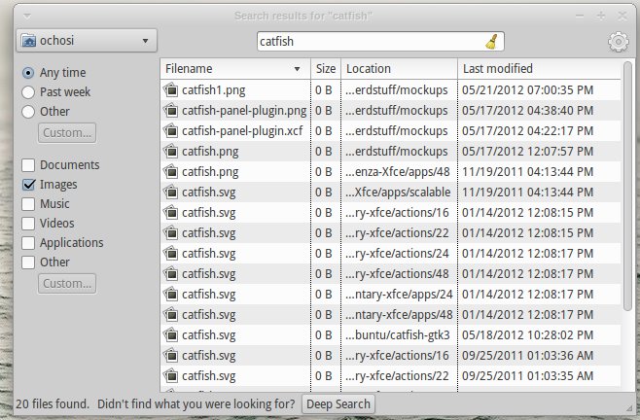This screenshot has height=420, width=640.
Task: Sort by Last modified column header
Action: (x=539, y=69)
